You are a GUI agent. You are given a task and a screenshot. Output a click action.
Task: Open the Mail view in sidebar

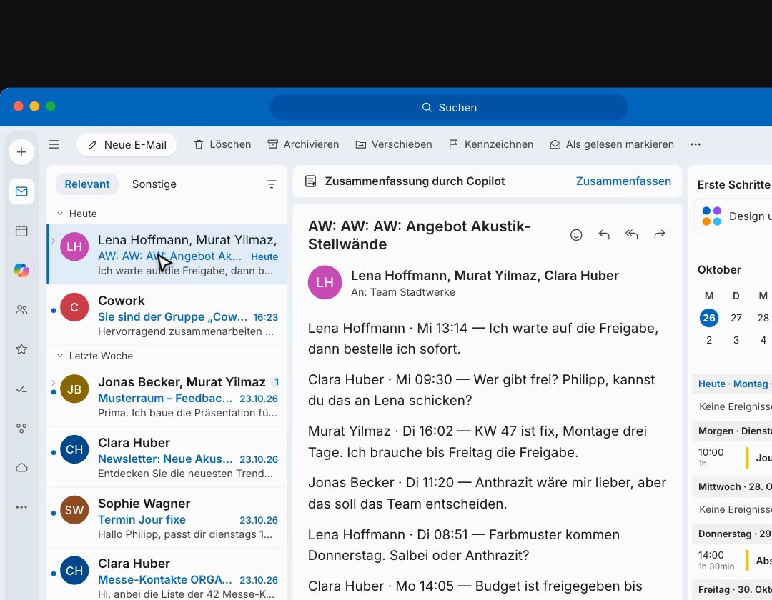tap(21, 191)
